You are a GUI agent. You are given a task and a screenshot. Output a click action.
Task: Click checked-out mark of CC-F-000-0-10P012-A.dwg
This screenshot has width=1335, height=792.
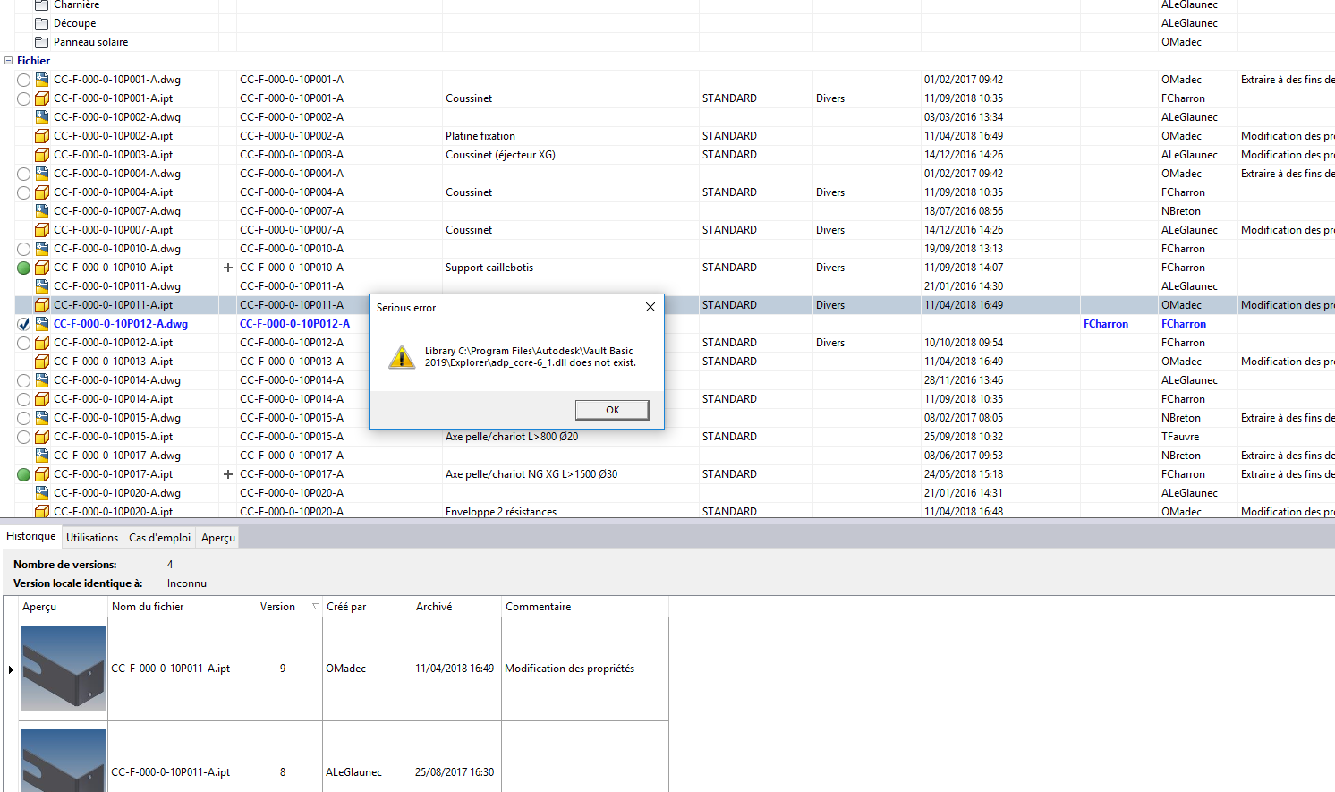coord(24,324)
